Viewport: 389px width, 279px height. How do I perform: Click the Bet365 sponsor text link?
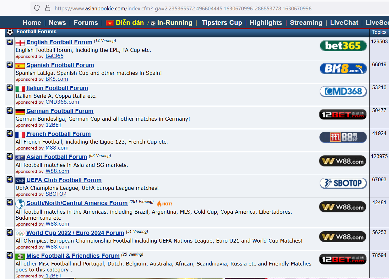click(x=54, y=56)
